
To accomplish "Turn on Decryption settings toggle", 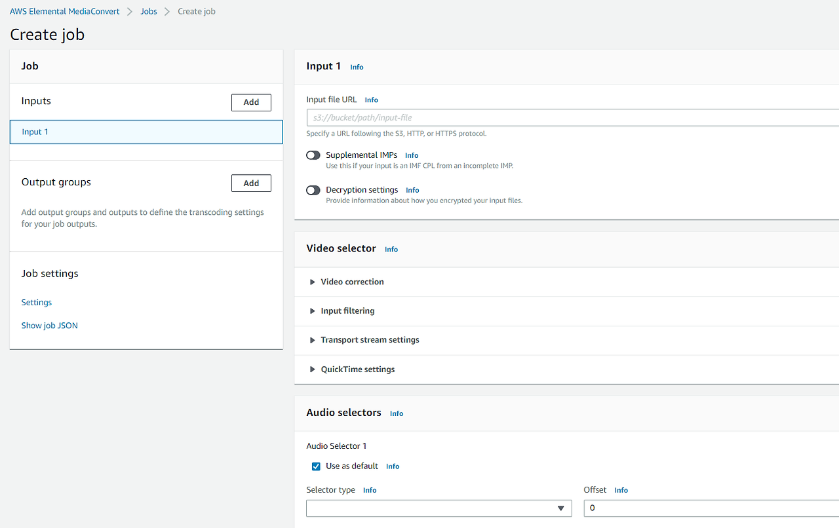I will click(x=313, y=190).
